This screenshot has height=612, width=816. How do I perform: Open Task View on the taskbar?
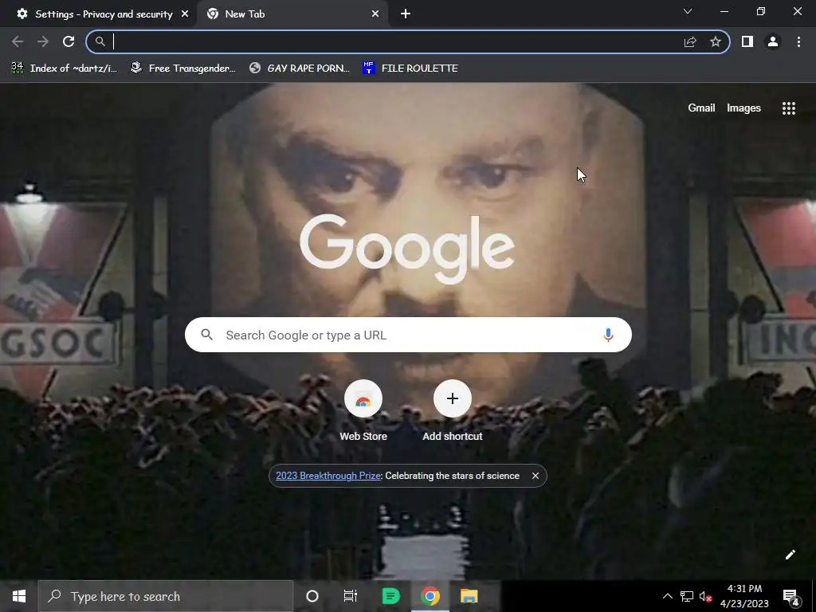351,596
